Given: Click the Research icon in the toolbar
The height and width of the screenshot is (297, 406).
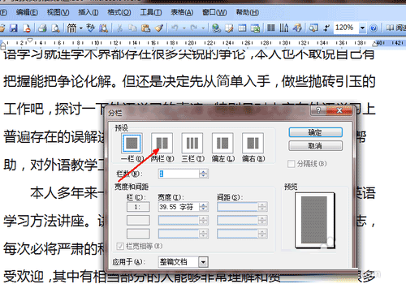Looking at the screenshot, I should [103, 28].
